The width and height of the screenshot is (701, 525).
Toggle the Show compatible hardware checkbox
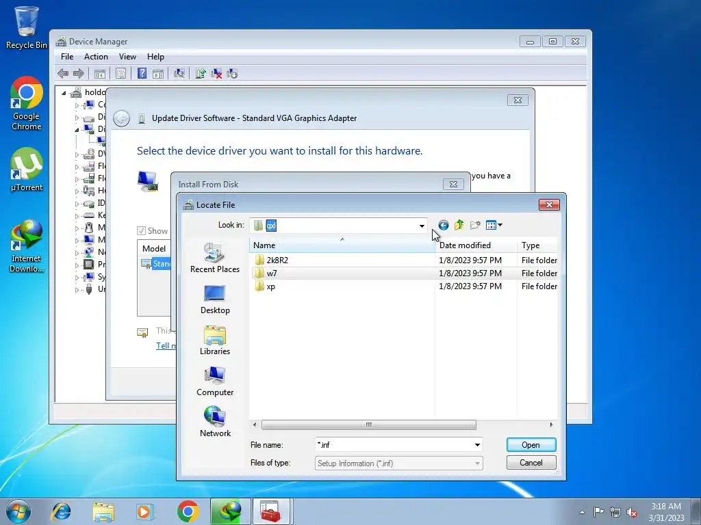pyautogui.click(x=141, y=230)
